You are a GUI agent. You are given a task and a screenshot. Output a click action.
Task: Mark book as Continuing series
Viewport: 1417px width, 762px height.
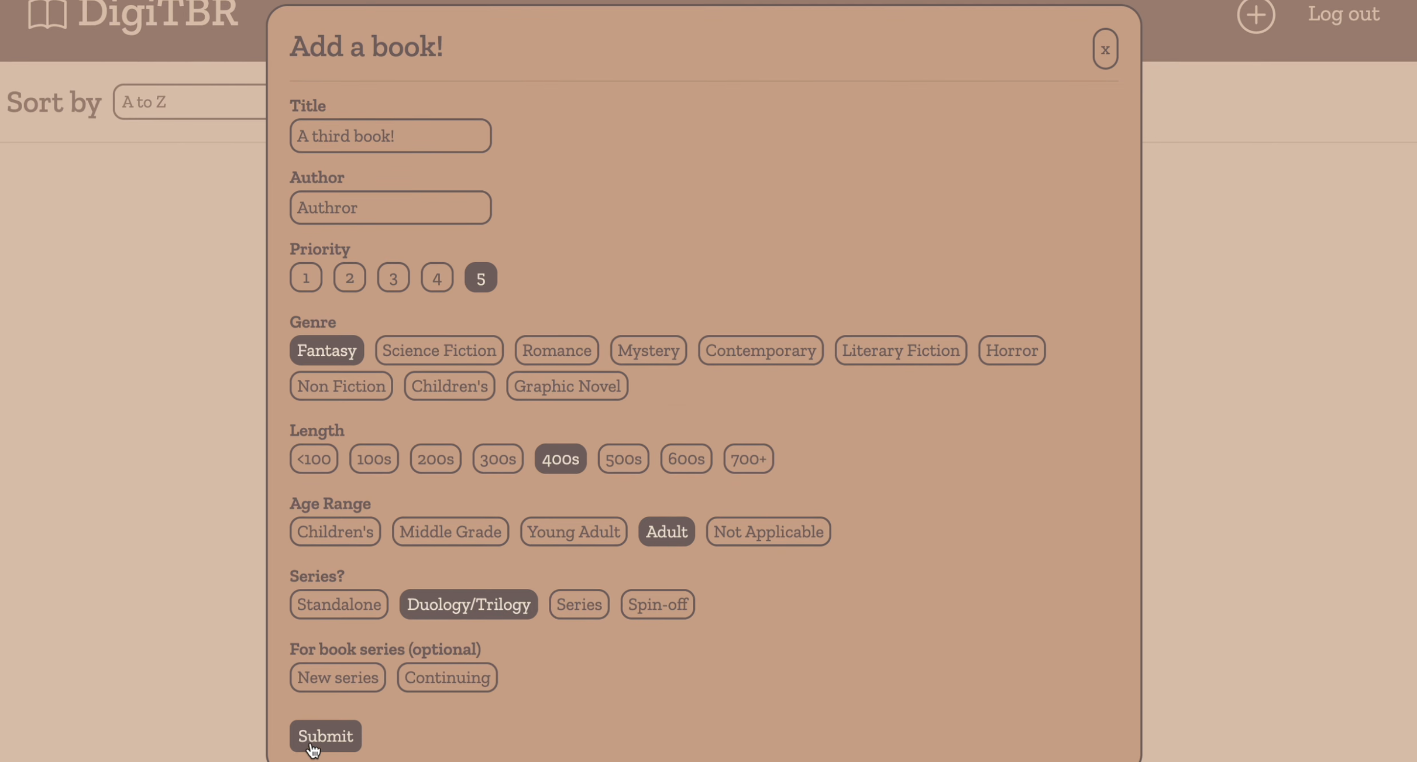(x=447, y=678)
